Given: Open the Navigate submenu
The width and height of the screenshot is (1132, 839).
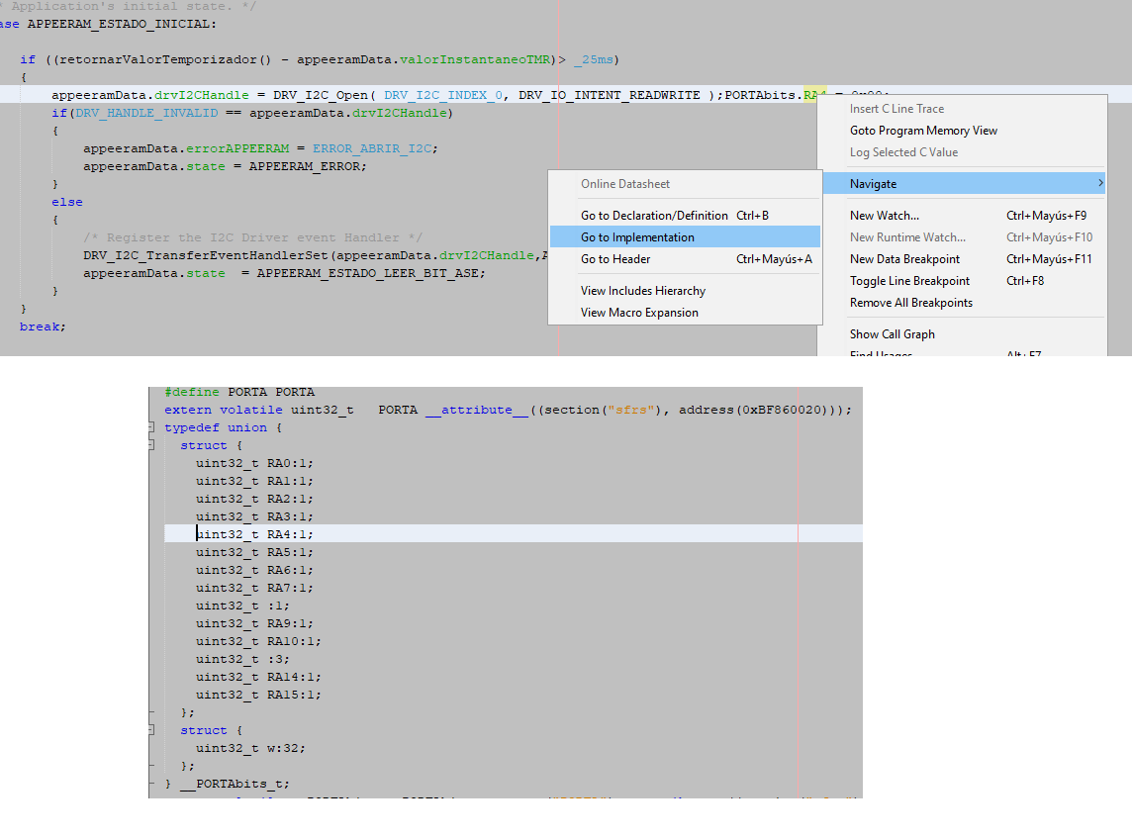Looking at the screenshot, I should pos(963,183).
